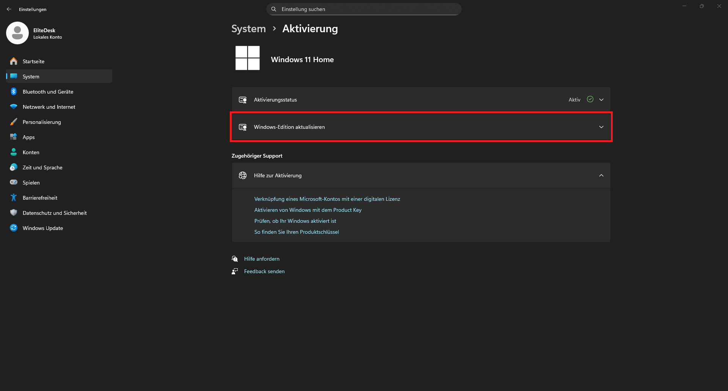
Task: Click the Lokales Konto label
Action: click(x=48, y=37)
